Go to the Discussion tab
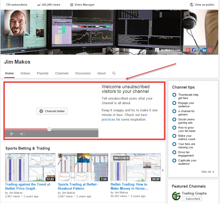The width and height of the screenshot is (220, 204). [83, 73]
